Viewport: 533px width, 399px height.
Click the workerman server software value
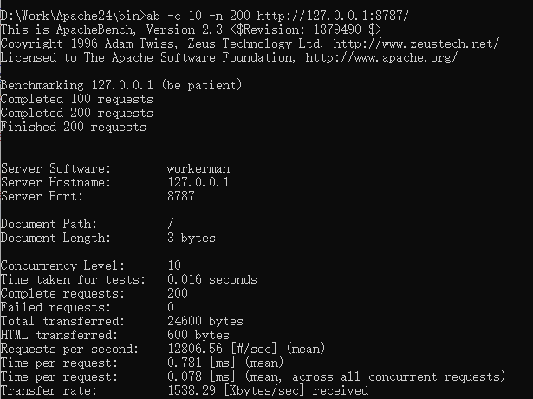coord(198,169)
